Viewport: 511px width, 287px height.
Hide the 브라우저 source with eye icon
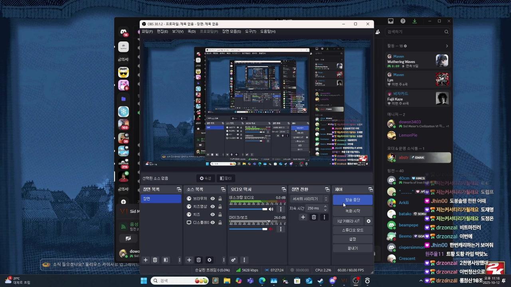pos(213,199)
